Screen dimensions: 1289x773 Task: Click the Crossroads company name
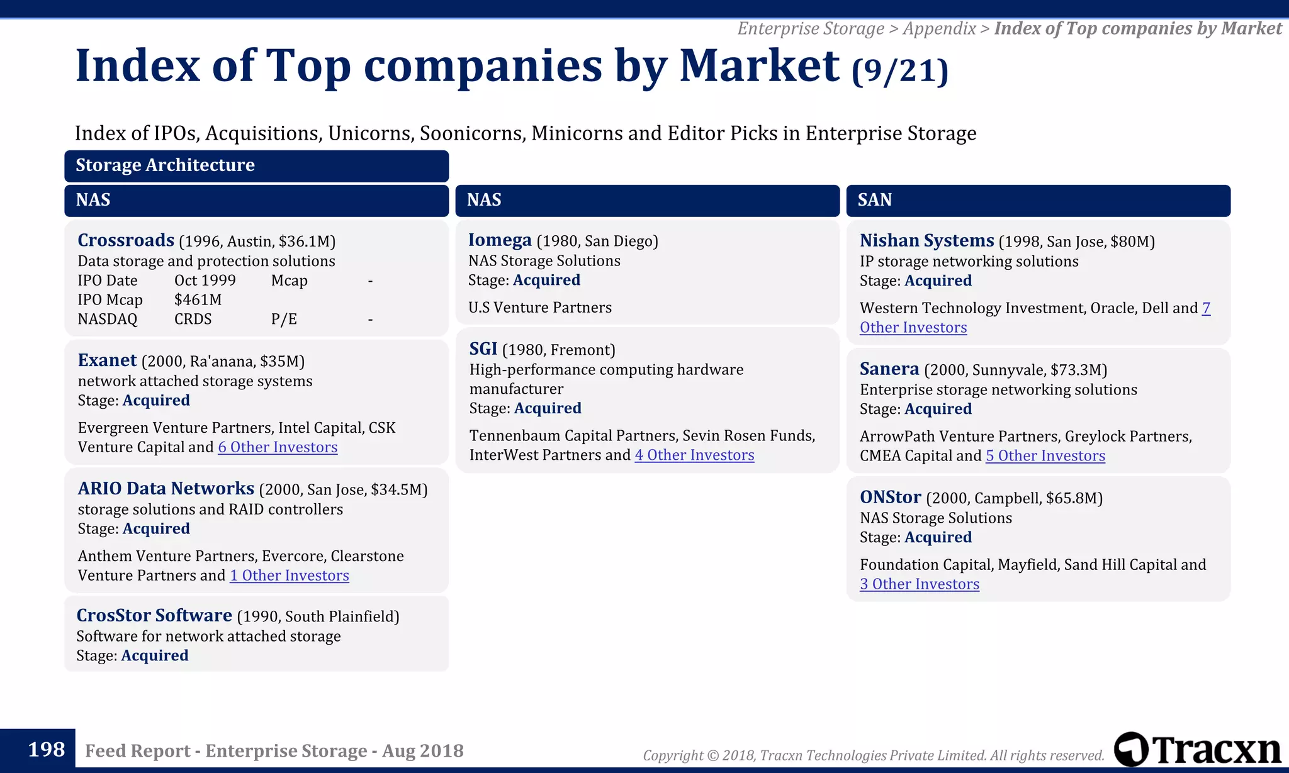[126, 240]
